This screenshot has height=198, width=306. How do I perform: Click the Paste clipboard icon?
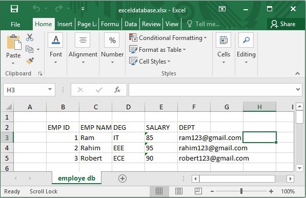(14, 42)
